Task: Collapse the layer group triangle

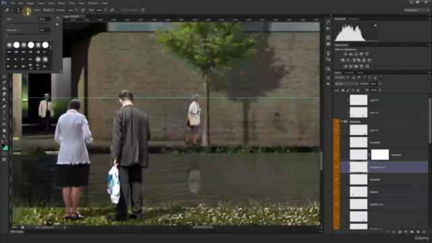Action: coord(342,122)
